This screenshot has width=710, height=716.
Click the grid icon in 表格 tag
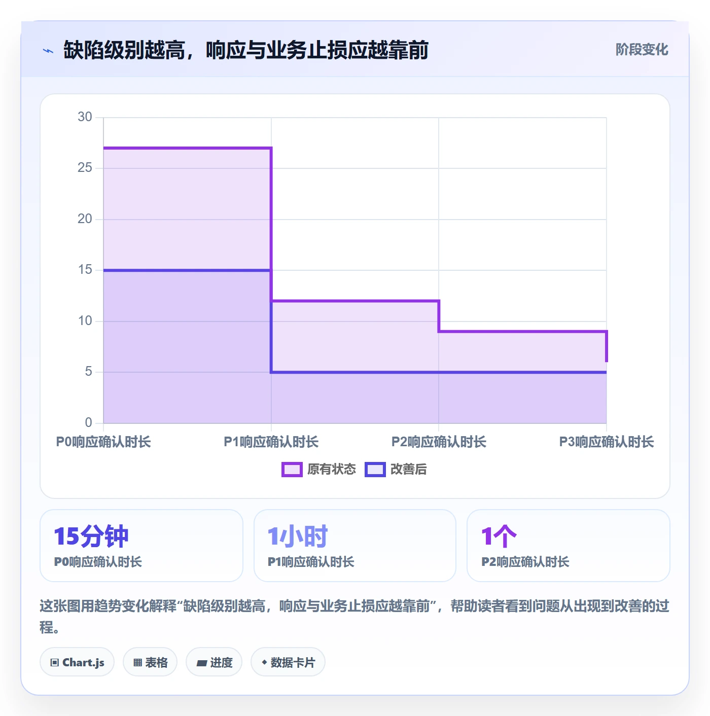click(x=137, y=662)
